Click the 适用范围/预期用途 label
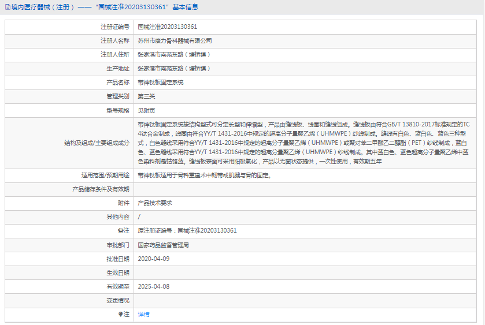Screen dimensions: 485x325 click(x=105, y=175)
